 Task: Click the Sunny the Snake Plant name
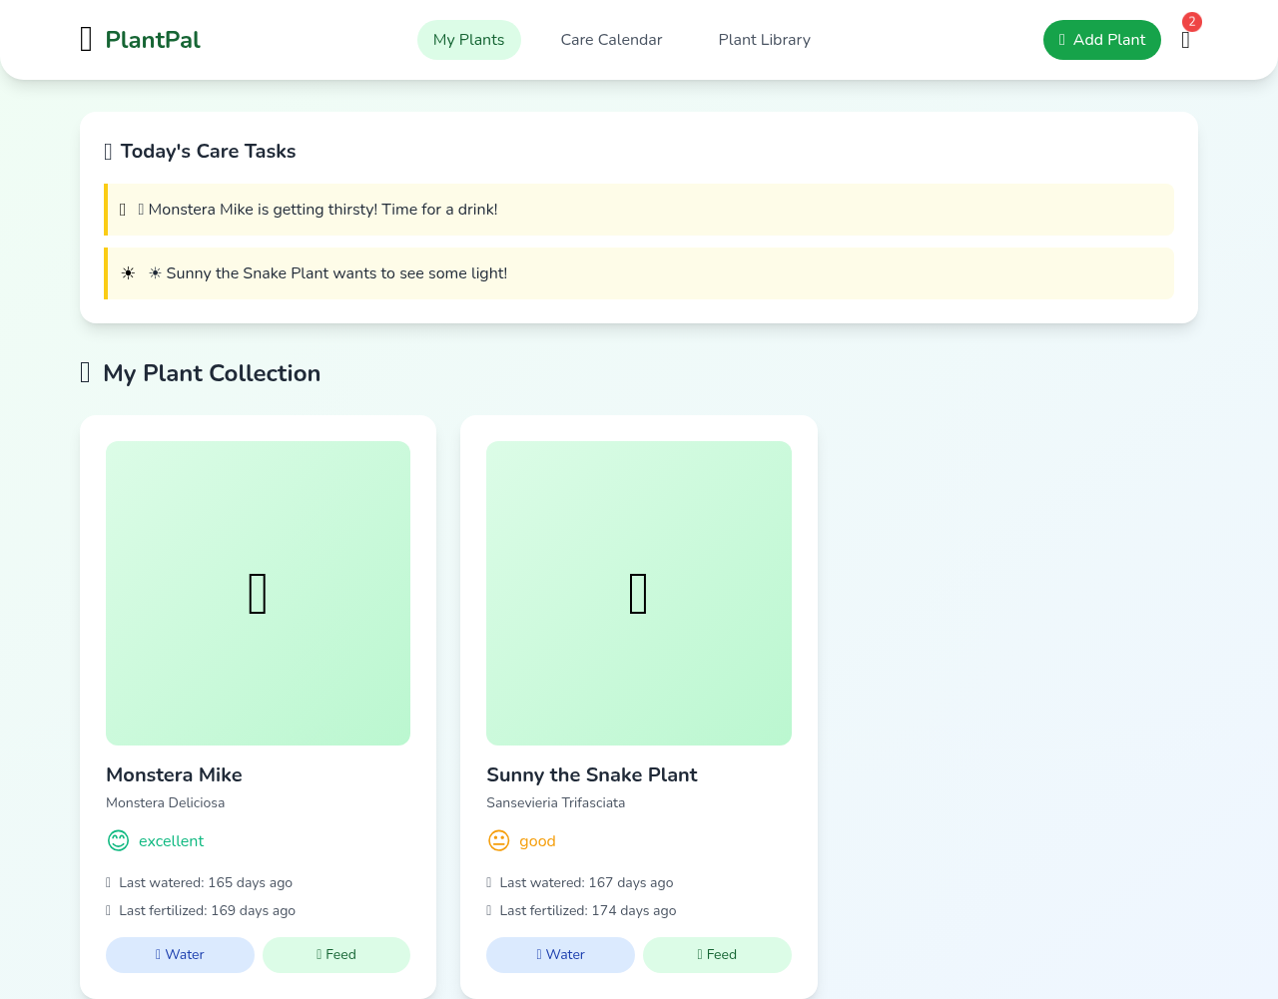pos(592,774)
